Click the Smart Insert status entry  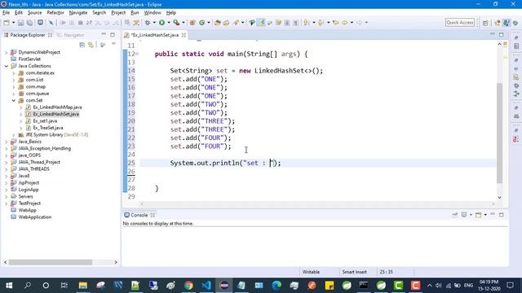click(x=354, y=272)
